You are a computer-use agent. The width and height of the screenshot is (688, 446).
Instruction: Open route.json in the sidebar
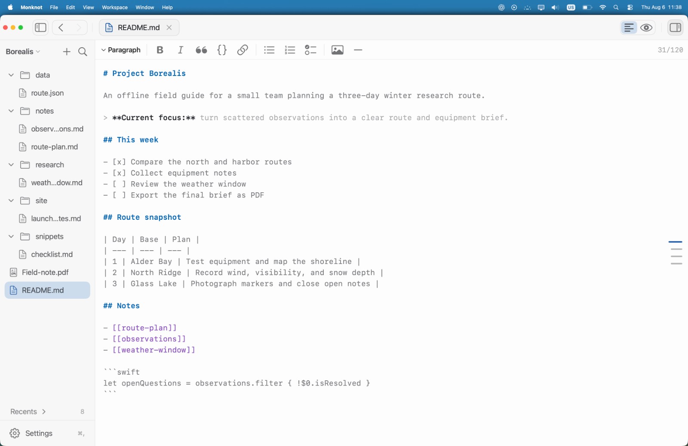click(x=47, y=93)
